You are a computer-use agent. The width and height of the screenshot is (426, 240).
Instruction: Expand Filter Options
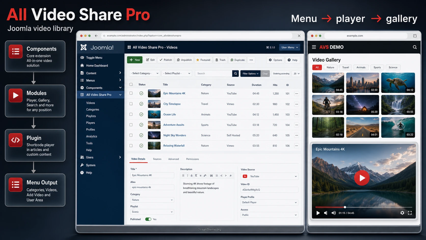(x=250, y=73)
